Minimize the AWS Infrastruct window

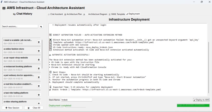coord(194,2)
